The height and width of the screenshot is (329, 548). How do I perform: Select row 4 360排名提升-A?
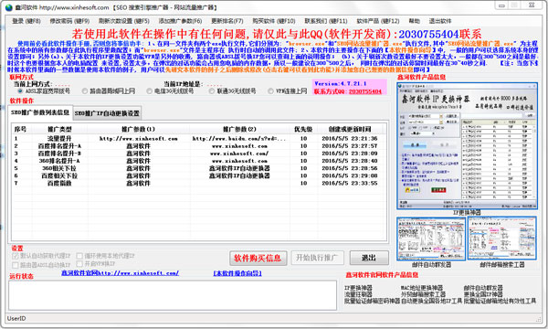199,161
